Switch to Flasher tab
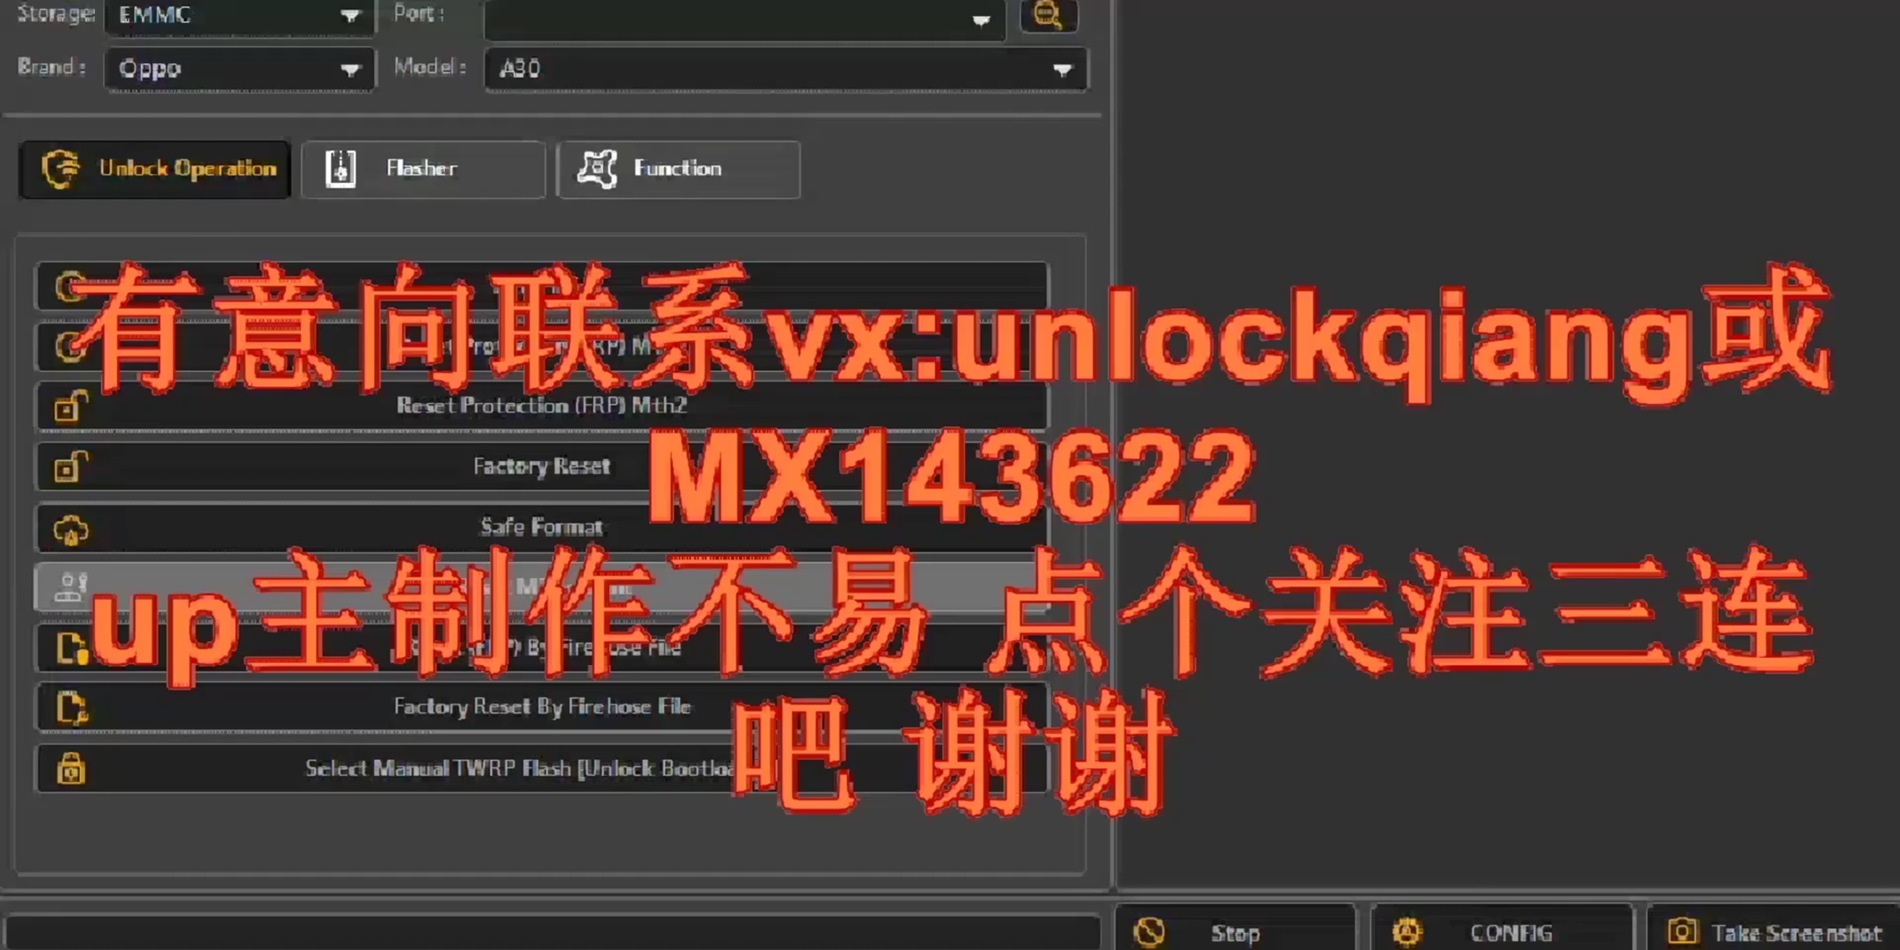Image resolution: width=1900 pixels, height=950 pixels. (421, 167)
